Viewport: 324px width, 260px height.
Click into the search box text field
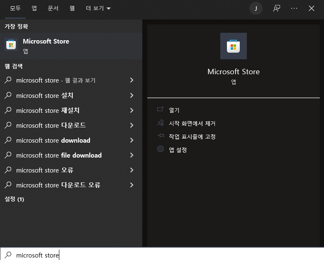click(x=162, y=254)
